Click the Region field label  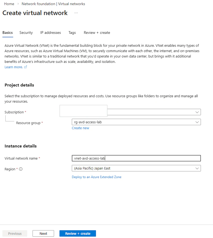[x=10, y=169]
